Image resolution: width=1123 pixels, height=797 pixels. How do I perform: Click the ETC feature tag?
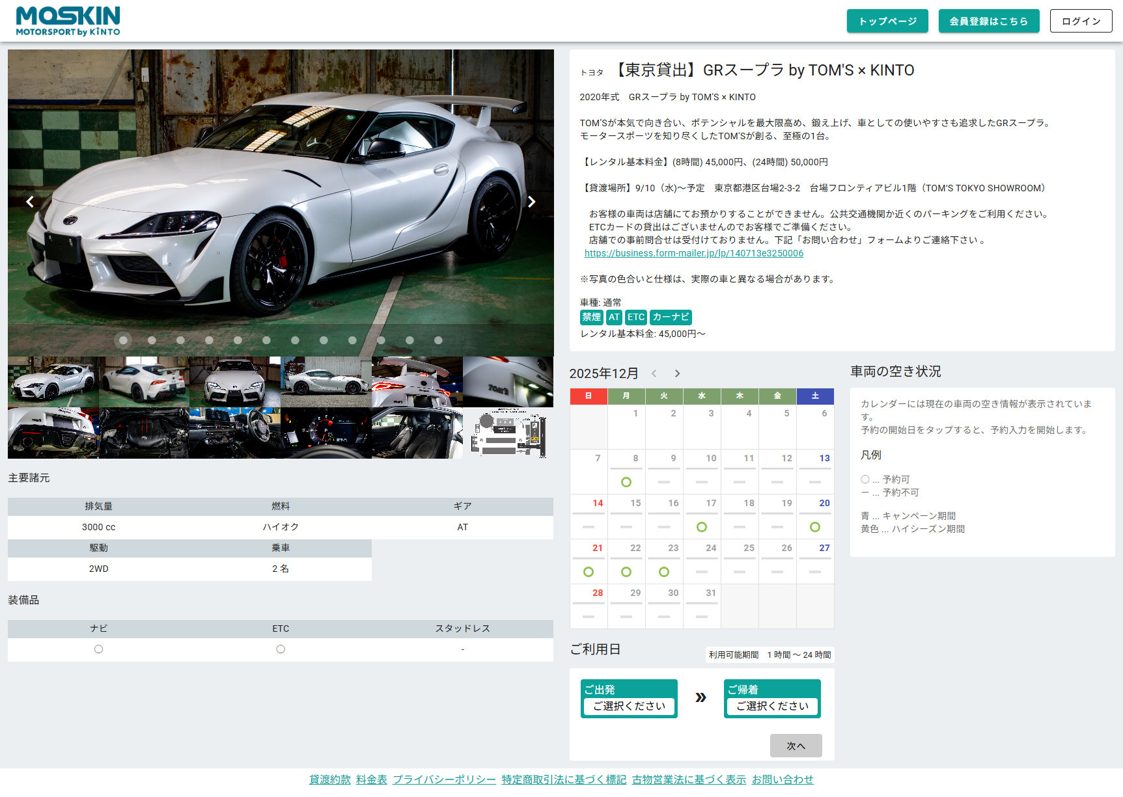click(636, 317)
